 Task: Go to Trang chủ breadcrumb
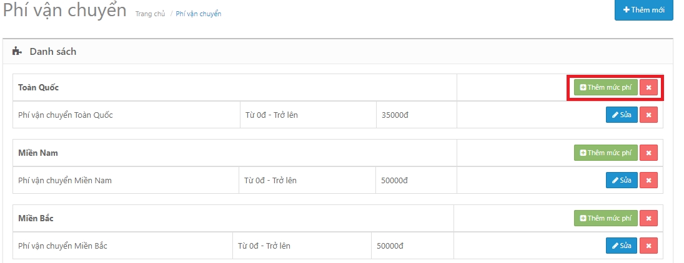[150, 14]
